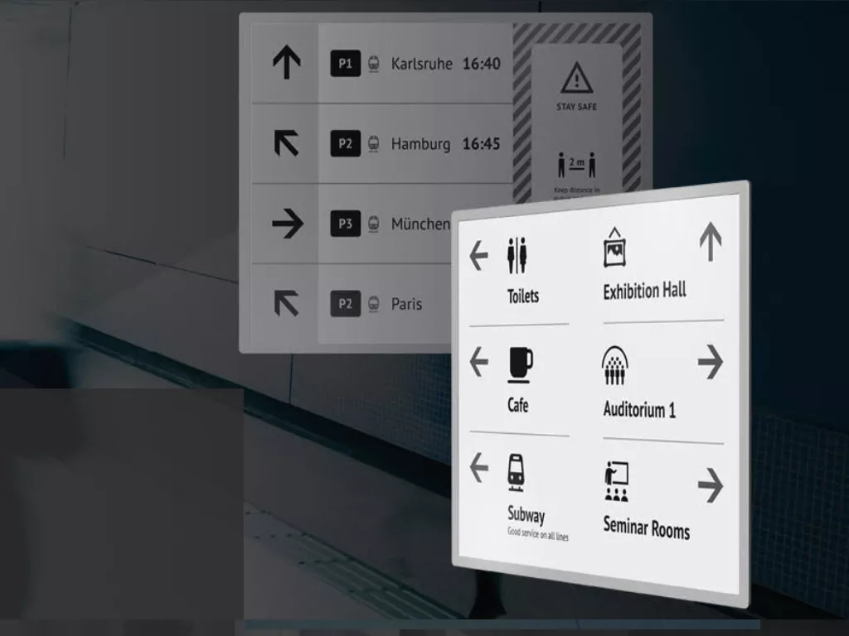
Task: Click the upward arrow beside Karlsruhe
Action: (x=288, y=63)
